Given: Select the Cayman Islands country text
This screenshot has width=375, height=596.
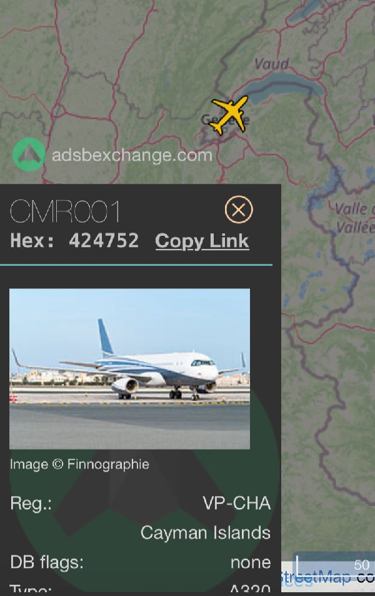Looking at the screenshot, I should 206,533.
